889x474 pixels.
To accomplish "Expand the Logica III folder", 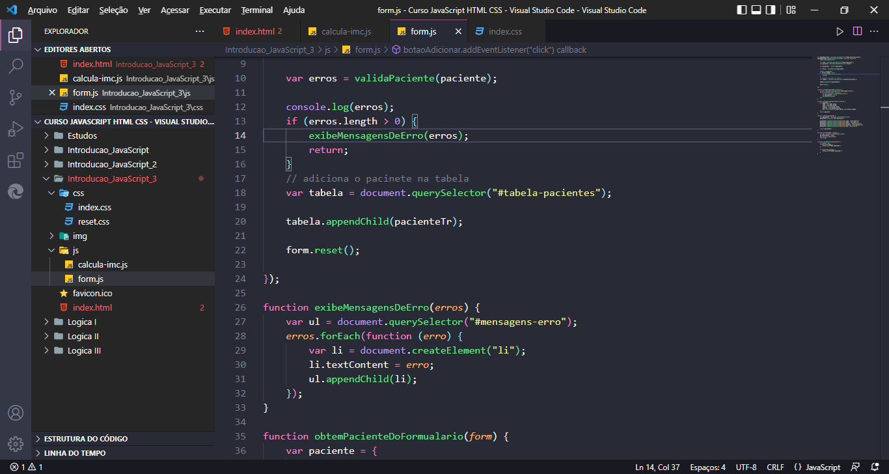I will pos(123,350).
